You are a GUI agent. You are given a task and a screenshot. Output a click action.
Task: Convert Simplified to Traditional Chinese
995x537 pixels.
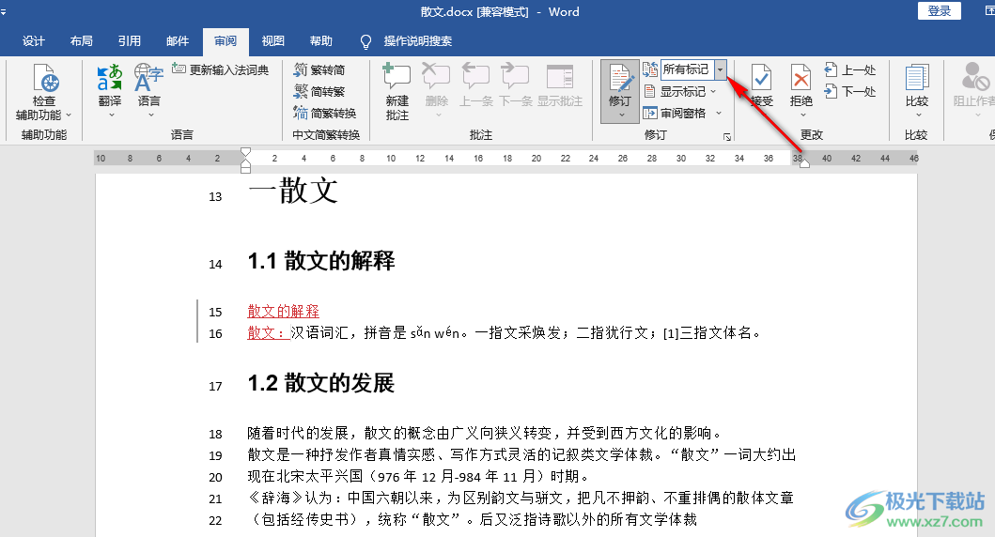(319, 91)
